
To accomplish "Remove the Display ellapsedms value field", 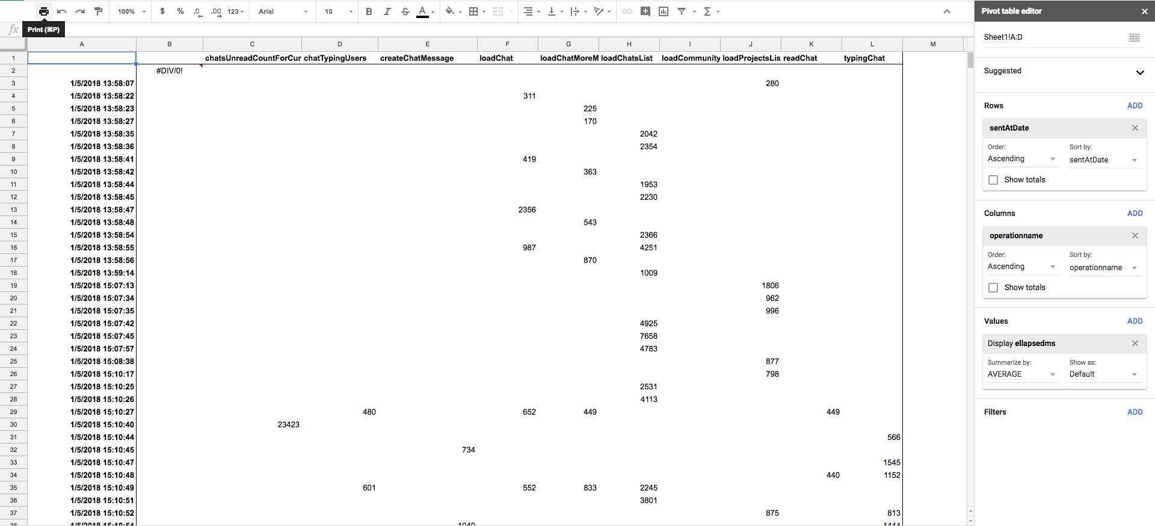I will click(x=1135, y=343).
